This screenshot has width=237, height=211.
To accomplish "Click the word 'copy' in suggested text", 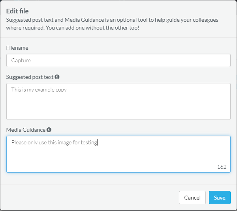I will (x=61, y=90).
